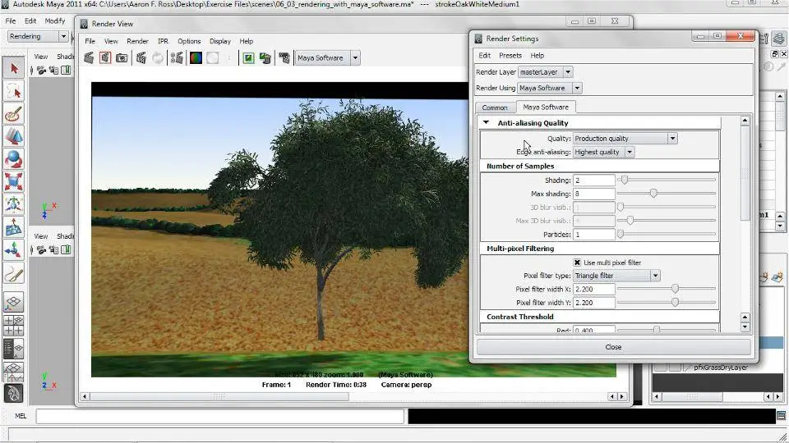
Task: Click the Close button in Render Settings
Action: point(613,347)
